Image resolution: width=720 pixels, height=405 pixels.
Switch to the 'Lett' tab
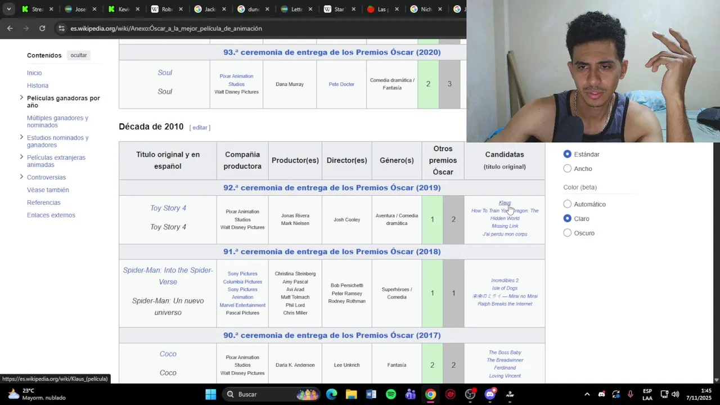(x=298, y=9)
